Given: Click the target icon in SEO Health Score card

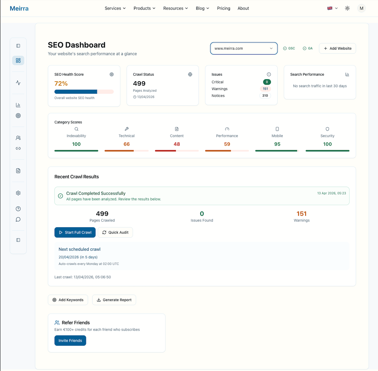Looking at the screenshot, I should [112, 75].
